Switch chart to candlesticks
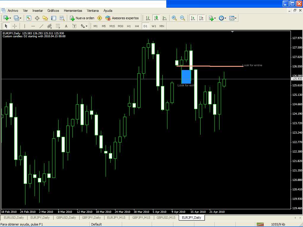 [156, 18]
